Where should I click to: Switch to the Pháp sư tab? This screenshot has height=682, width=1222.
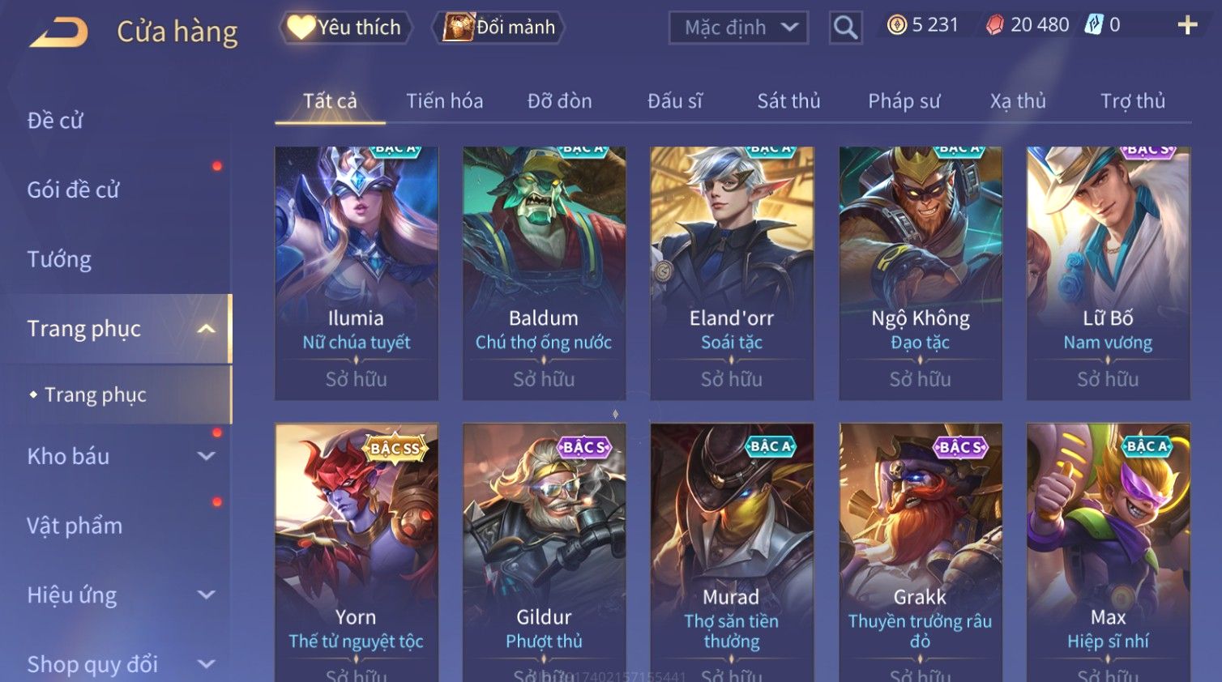904,101
